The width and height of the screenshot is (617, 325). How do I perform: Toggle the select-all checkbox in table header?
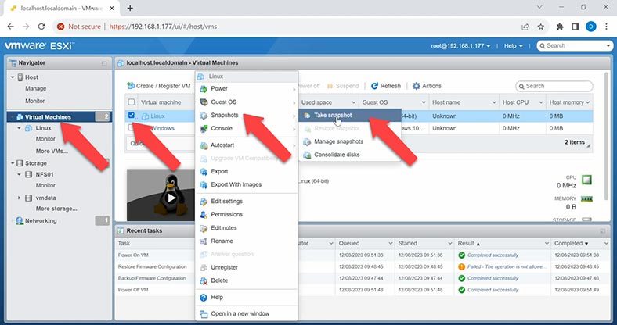click(x=132, y=102)
